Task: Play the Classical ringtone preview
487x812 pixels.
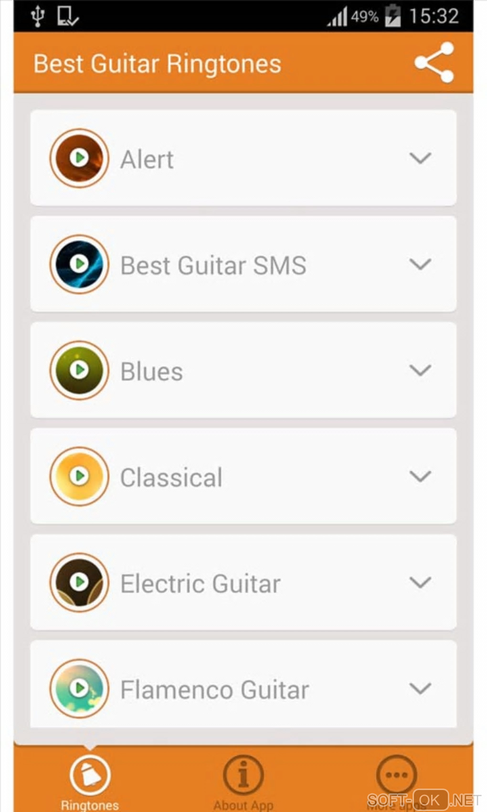Action: pos(79,476)
